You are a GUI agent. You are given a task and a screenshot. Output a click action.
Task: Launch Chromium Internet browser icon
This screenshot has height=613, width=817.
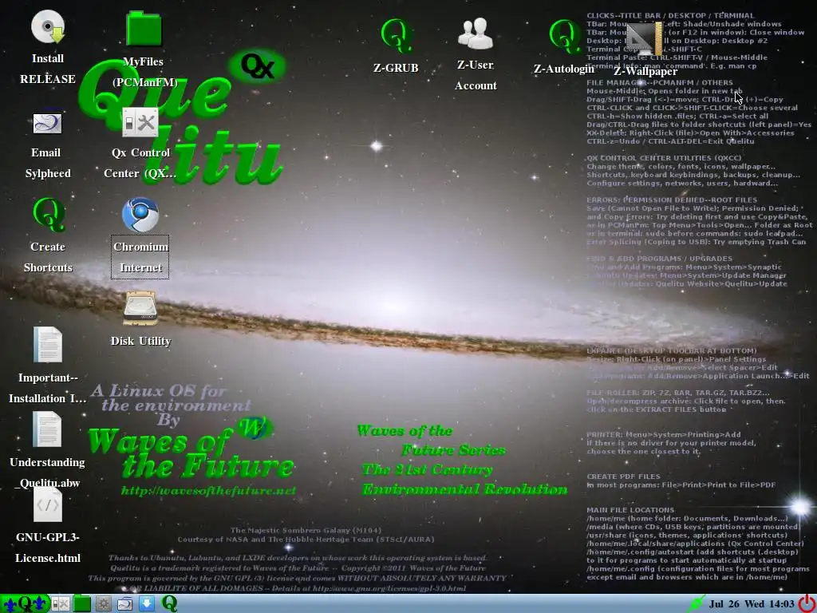[x=140, y=214]
